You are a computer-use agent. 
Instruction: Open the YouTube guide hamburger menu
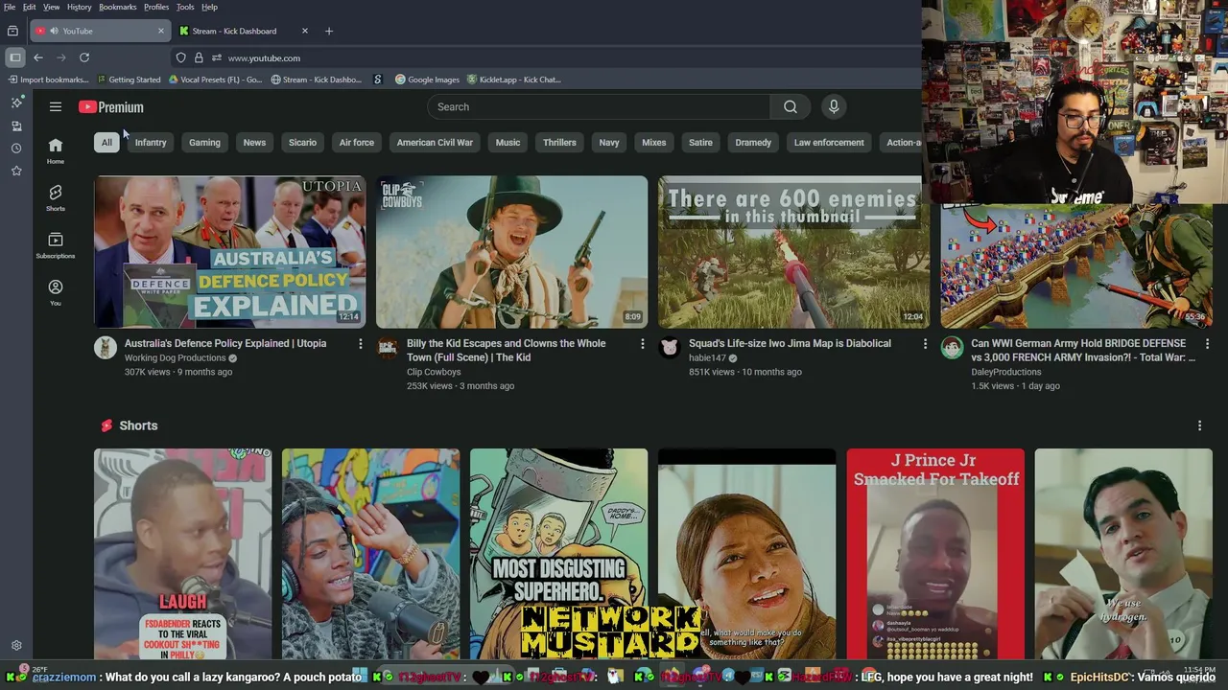coord(56,107)
